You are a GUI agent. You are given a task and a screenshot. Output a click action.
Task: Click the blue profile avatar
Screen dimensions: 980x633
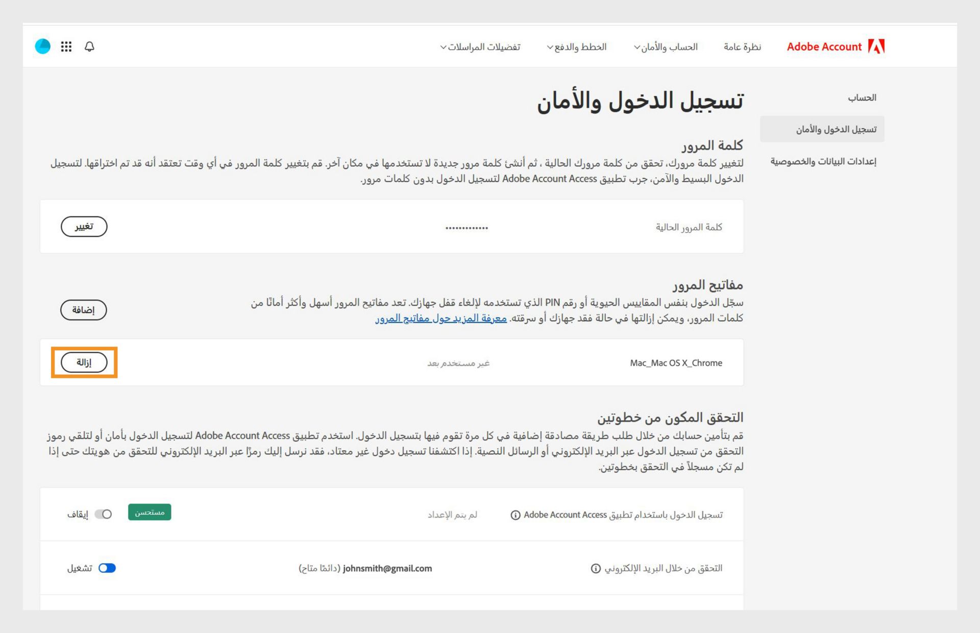pyautogui.click(x=43, y=46)
